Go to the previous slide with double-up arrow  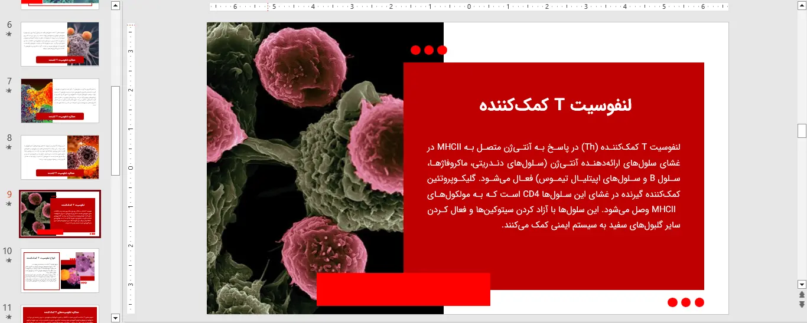[x=802, y=294]
